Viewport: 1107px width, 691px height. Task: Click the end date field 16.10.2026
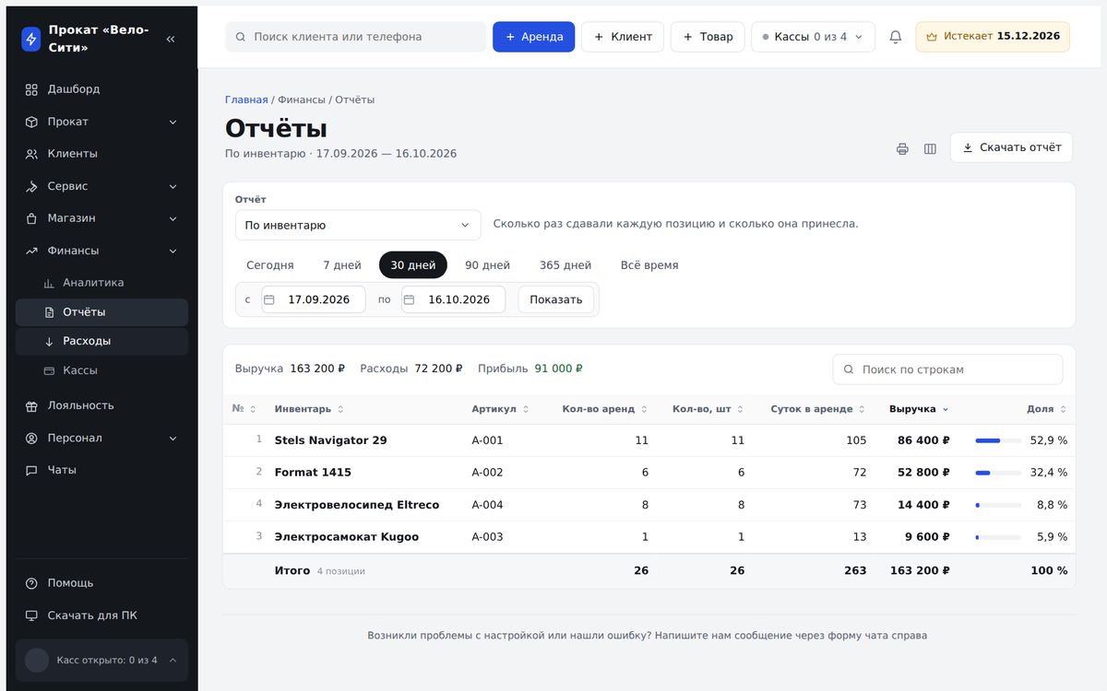454,299
